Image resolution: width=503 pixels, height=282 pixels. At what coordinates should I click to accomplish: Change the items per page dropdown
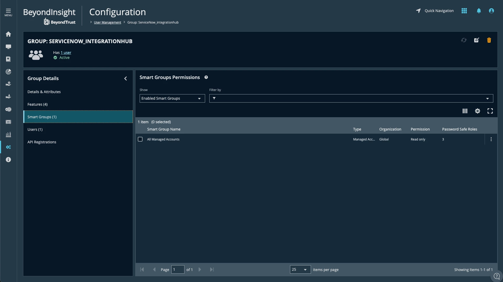point(300,269)
